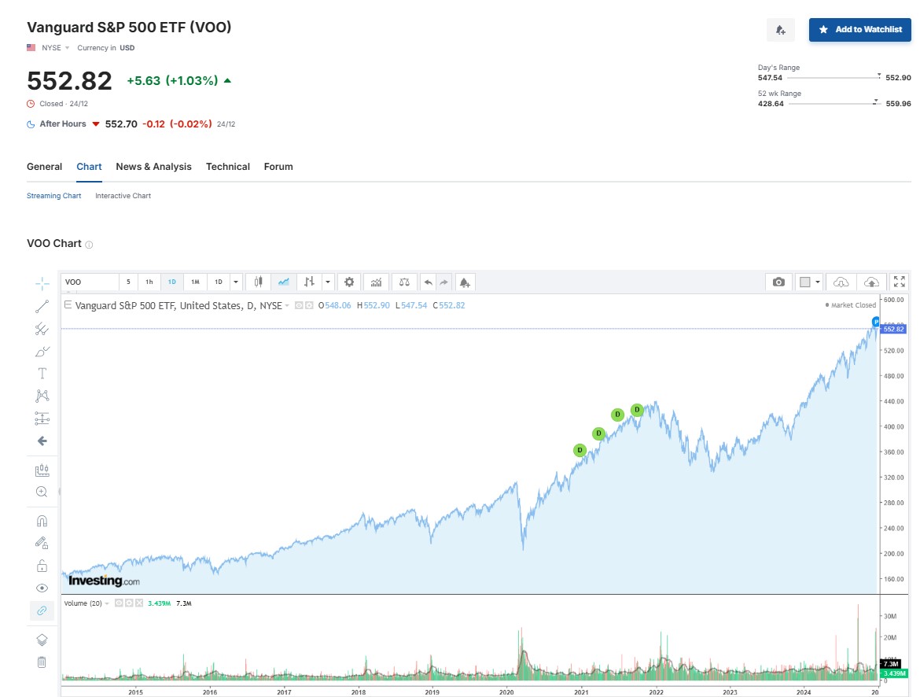Select the trend line drawing tool
Screen dimensions: 920x697
[42, 307]
